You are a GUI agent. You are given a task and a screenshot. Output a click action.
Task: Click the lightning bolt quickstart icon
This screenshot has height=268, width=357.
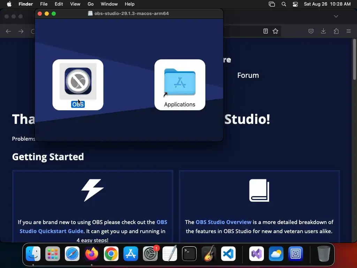click(x=92, y=190)
